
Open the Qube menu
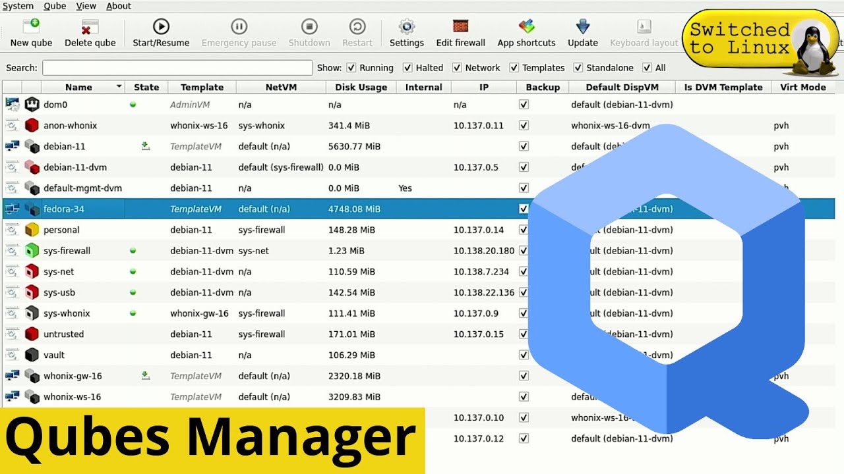[55, 6]
